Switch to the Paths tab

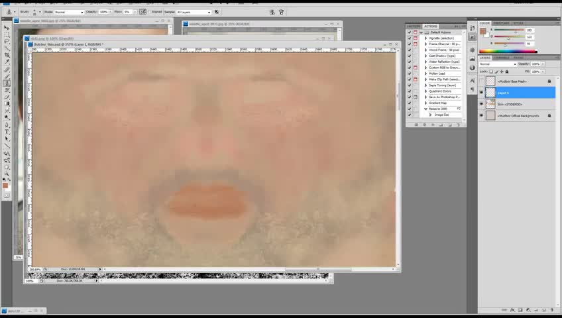[518, 58]
